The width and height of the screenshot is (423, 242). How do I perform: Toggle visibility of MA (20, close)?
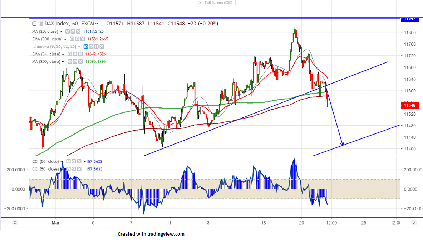point(68,31)
